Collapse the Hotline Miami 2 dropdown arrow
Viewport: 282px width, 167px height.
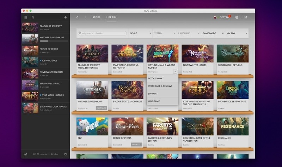point(175,72)
